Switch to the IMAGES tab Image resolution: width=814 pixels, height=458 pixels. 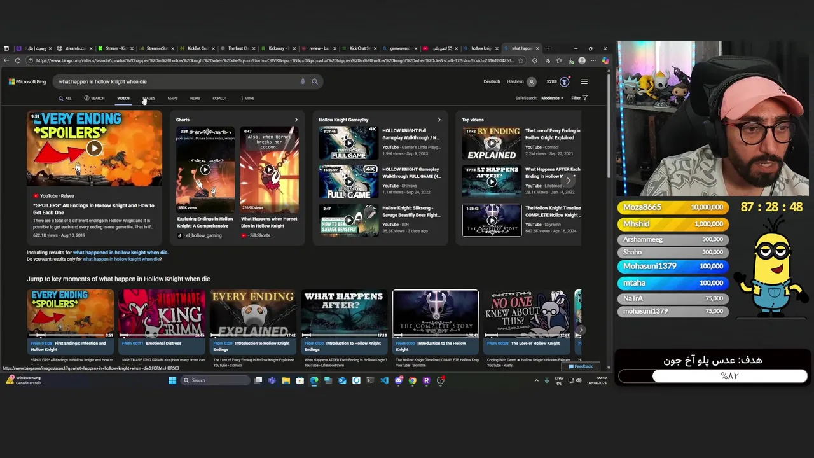148,98
